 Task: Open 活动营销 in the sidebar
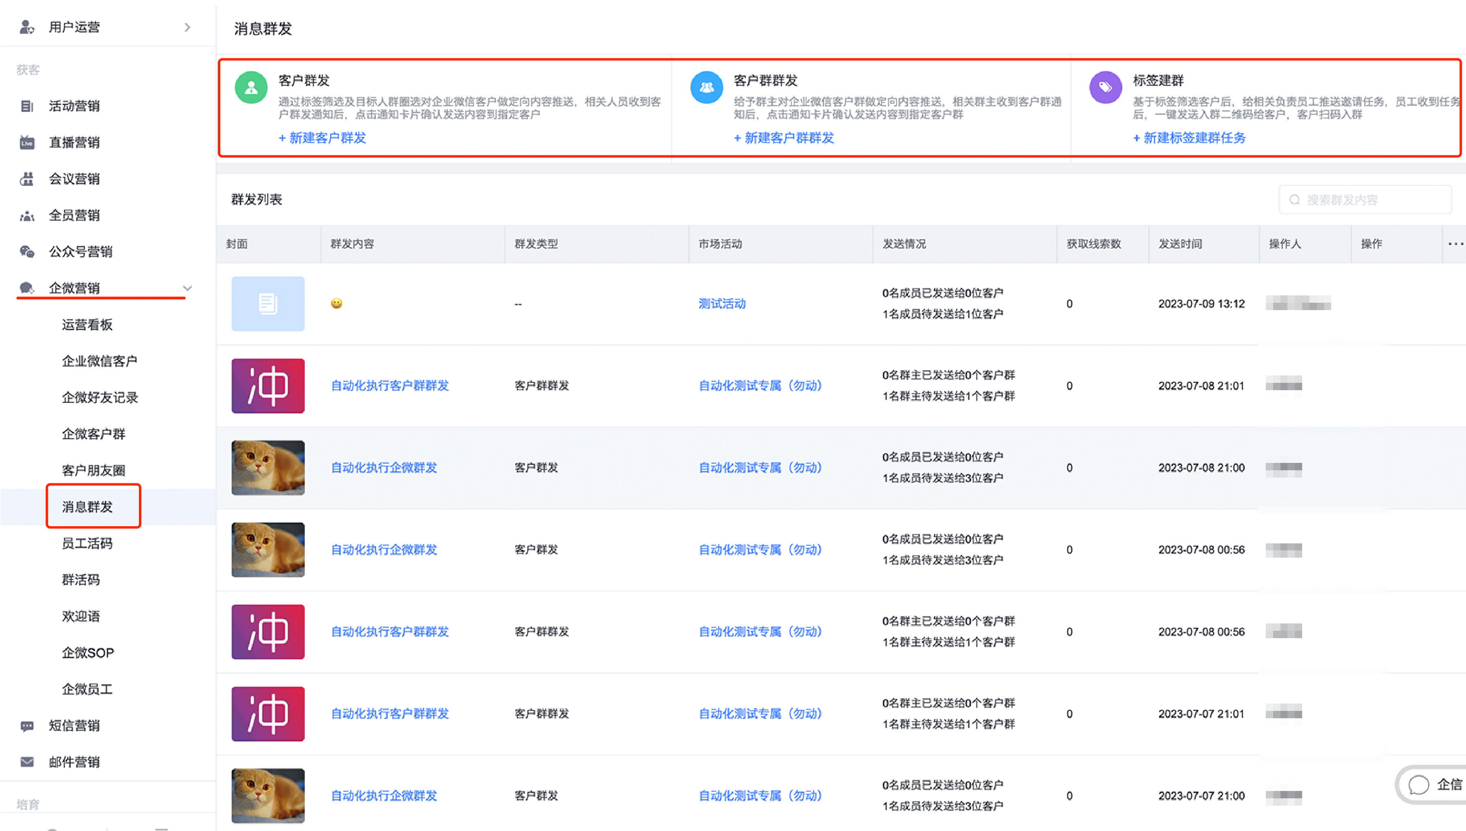coord(74,105)
